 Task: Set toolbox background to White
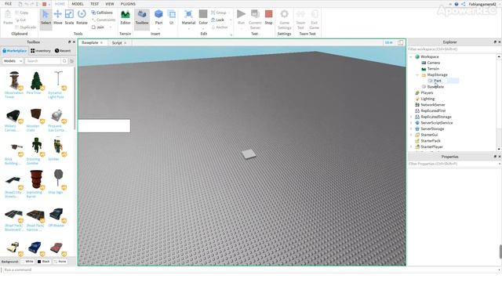[27, 261]
